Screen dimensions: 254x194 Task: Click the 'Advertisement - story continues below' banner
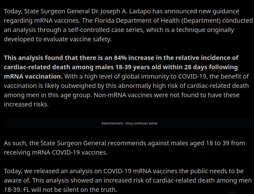[x=129, y=123]
